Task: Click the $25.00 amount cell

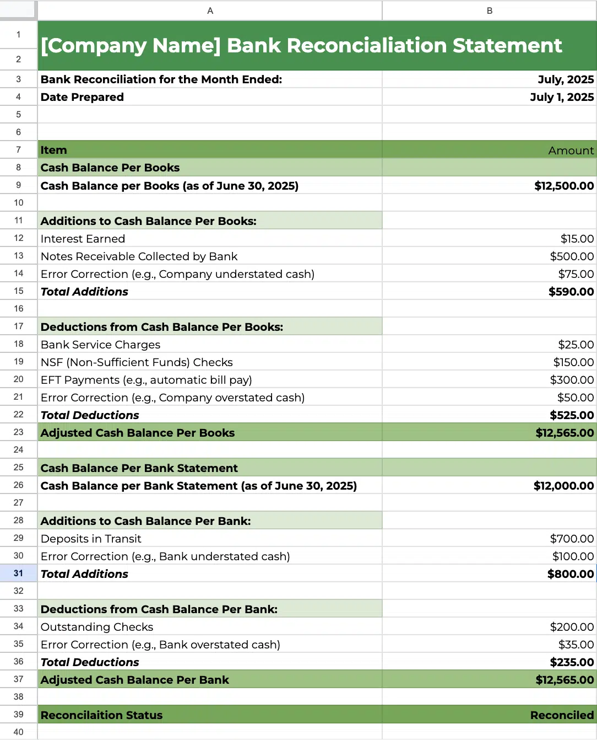Action: click(489, 344)
